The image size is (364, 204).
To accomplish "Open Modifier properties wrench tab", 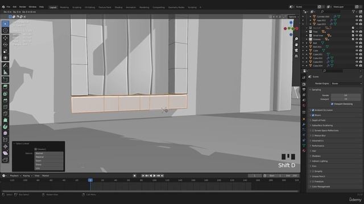I will [x=304, y=125].
